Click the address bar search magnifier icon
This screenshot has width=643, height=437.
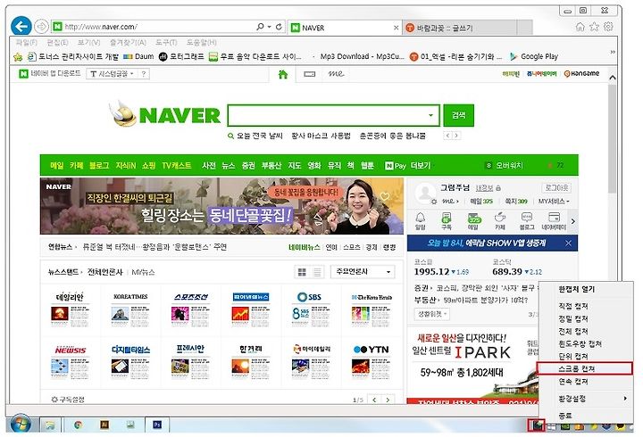(260, 27)
